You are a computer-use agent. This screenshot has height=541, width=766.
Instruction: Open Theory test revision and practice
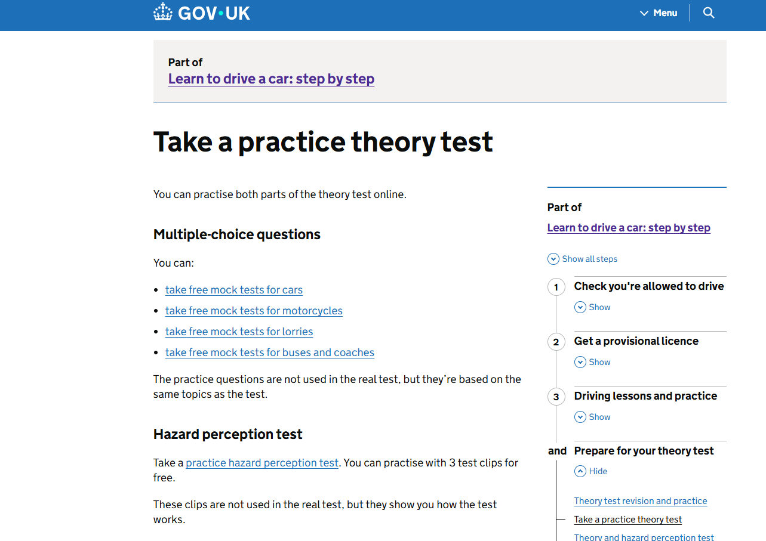pos(640,501)
